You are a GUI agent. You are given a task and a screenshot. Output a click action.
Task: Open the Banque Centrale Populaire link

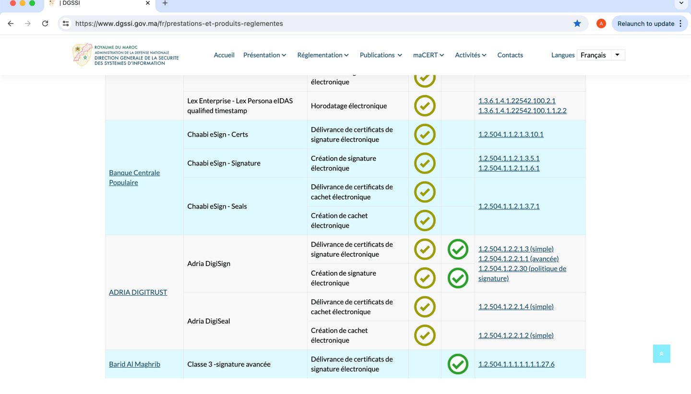[134, 177]
